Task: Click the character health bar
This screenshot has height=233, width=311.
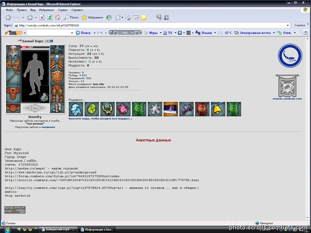Action: (35, 47)
